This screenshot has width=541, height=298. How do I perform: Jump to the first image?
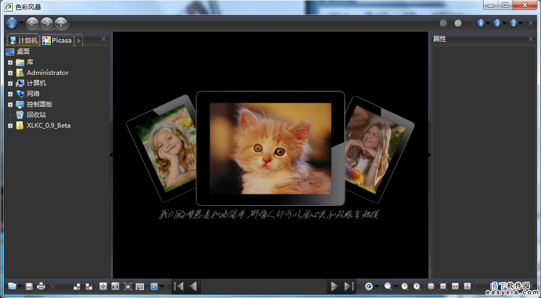coord(179,286)
